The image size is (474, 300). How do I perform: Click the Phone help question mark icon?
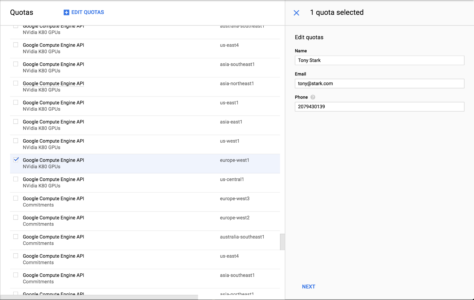(313, 97)
